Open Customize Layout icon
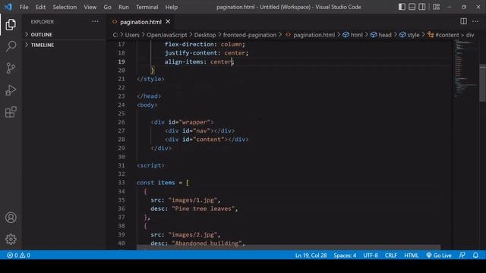 436,7
